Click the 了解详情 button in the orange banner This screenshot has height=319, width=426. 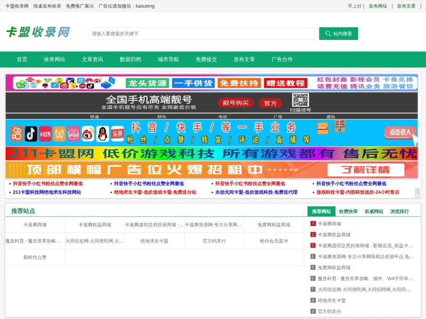pyautogui.click(x=366, y=170)
